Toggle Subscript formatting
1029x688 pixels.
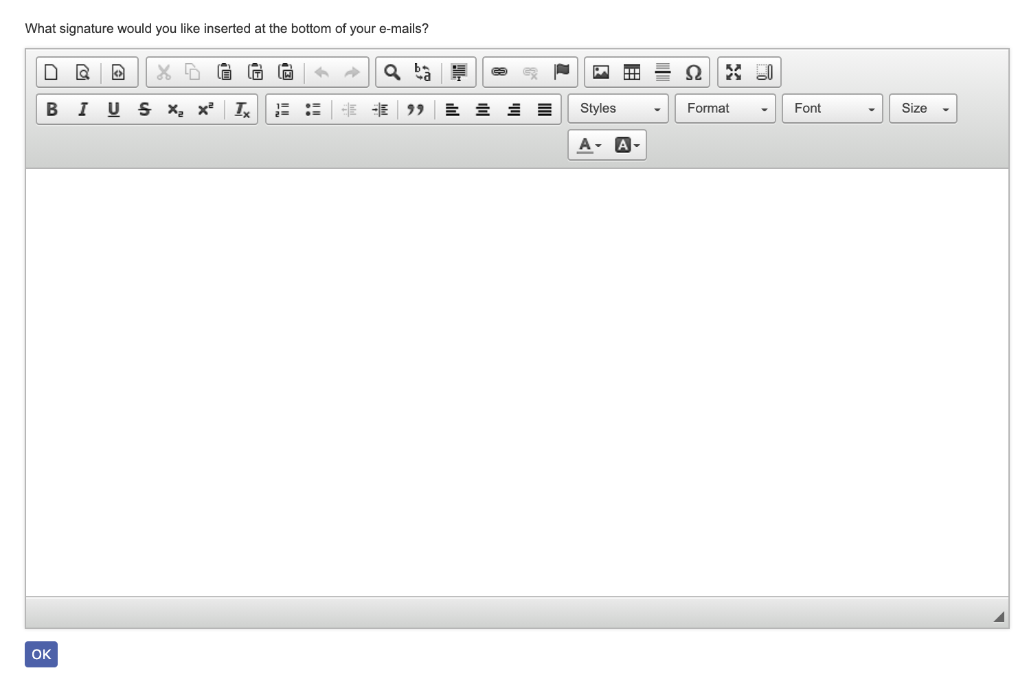pos(175,109)
